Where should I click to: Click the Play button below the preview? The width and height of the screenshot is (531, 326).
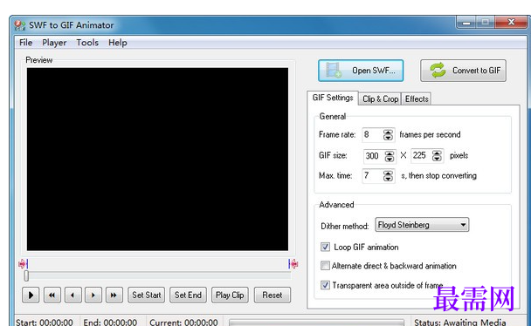pyautogui.click(x=31, y=295)
